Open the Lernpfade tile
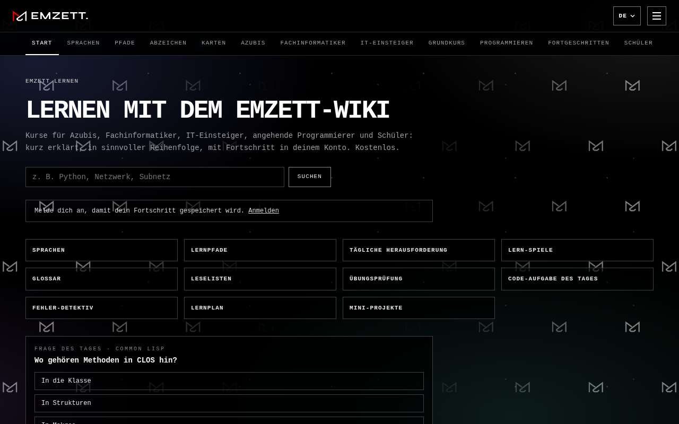Viewport: 679px width, 424px height. pyautogui.click(x=260, y=250)
